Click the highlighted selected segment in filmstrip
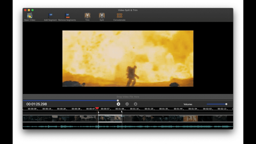256x144 pixels. click(110, 118)
